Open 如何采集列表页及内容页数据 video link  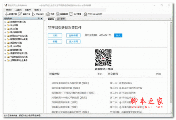coord(70,83)
